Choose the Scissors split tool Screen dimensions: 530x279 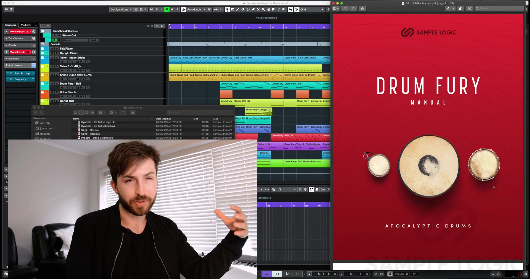(x=248, y=9)
